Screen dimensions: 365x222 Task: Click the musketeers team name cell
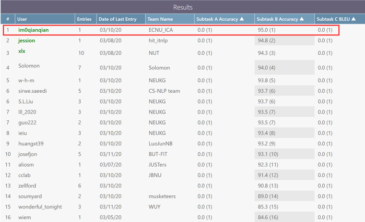pyautogui.click(x=162, y=196)
